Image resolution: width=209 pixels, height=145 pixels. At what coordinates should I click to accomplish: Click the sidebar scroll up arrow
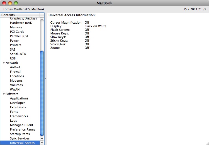pyautogui.click(x=42, y=138)
